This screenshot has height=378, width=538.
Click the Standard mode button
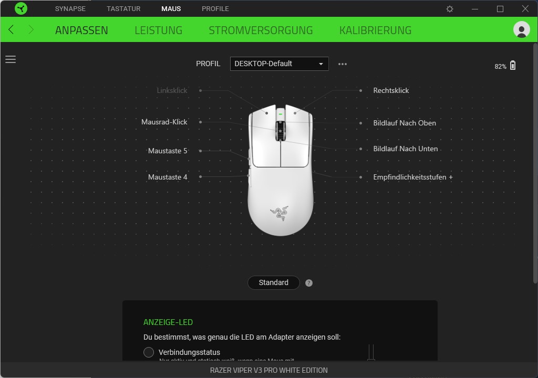click(273, 282)
